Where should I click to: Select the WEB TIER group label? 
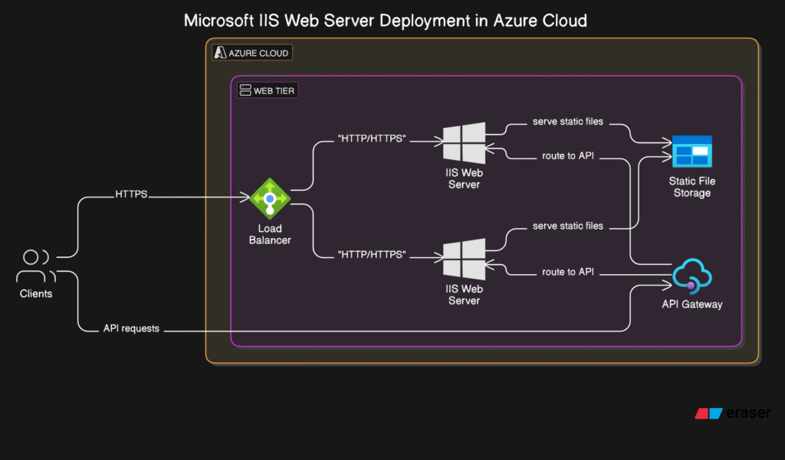point(268,90)
